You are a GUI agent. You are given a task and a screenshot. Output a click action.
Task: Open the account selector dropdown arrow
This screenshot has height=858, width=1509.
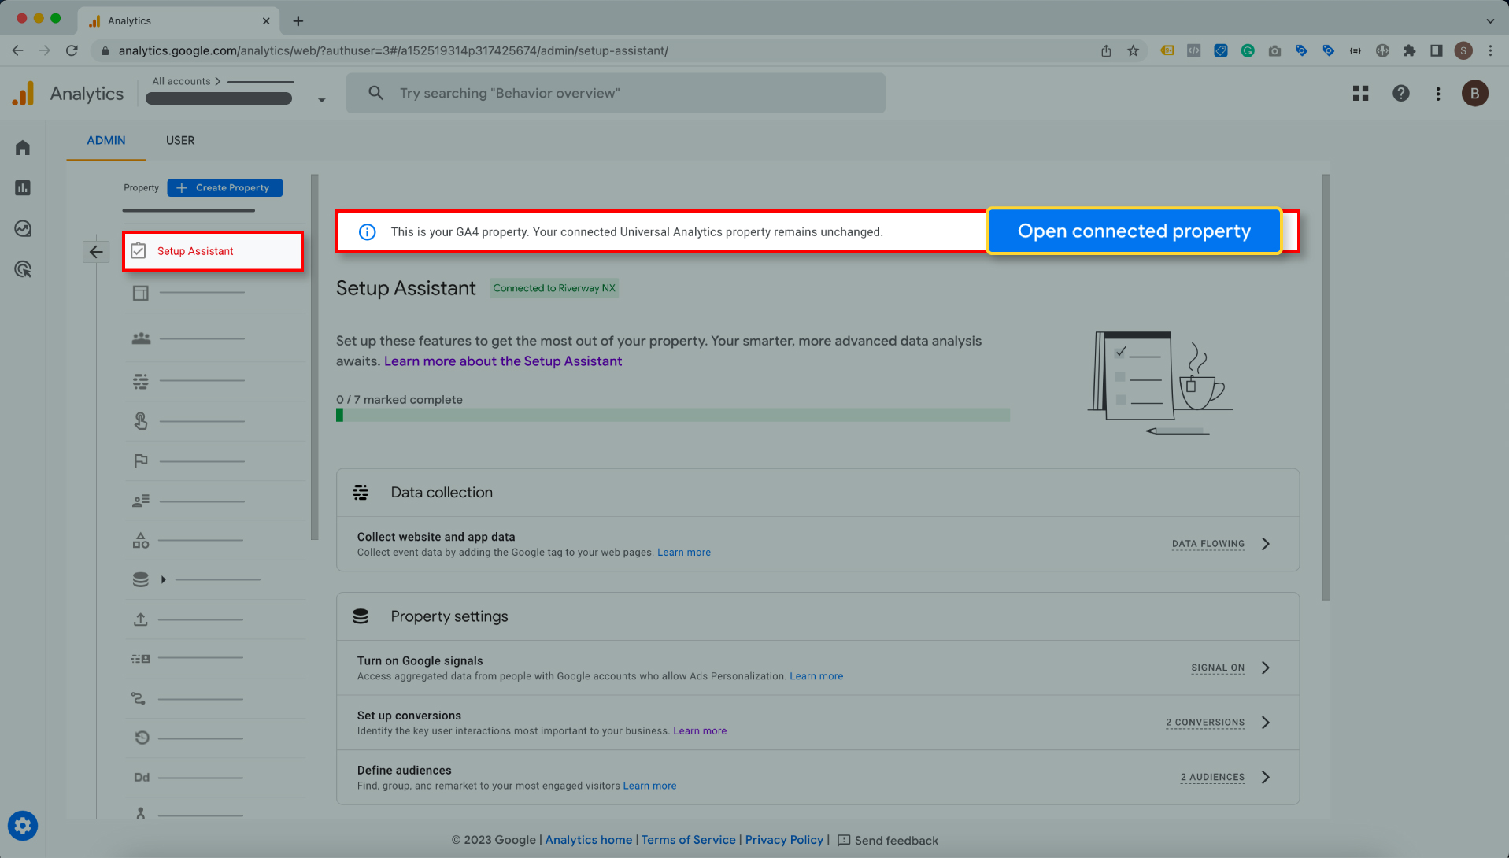click(x=321, y=100)
